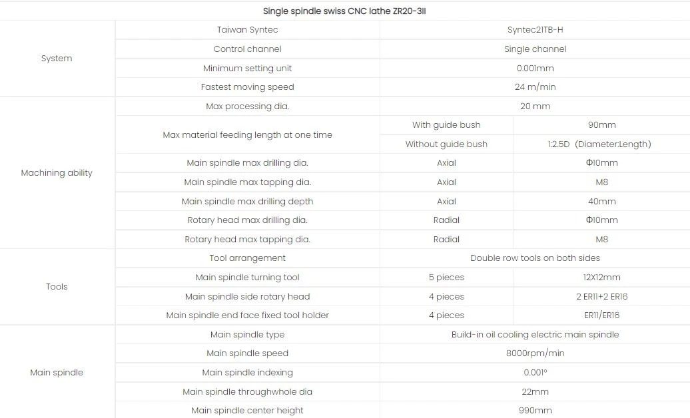Click the Machining ability category cell
690x418 pixels.
(x=57, y=173)
